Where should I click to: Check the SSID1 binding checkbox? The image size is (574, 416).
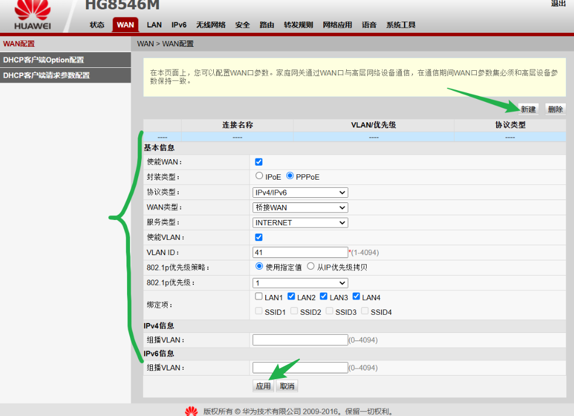(x=259, y=311)
